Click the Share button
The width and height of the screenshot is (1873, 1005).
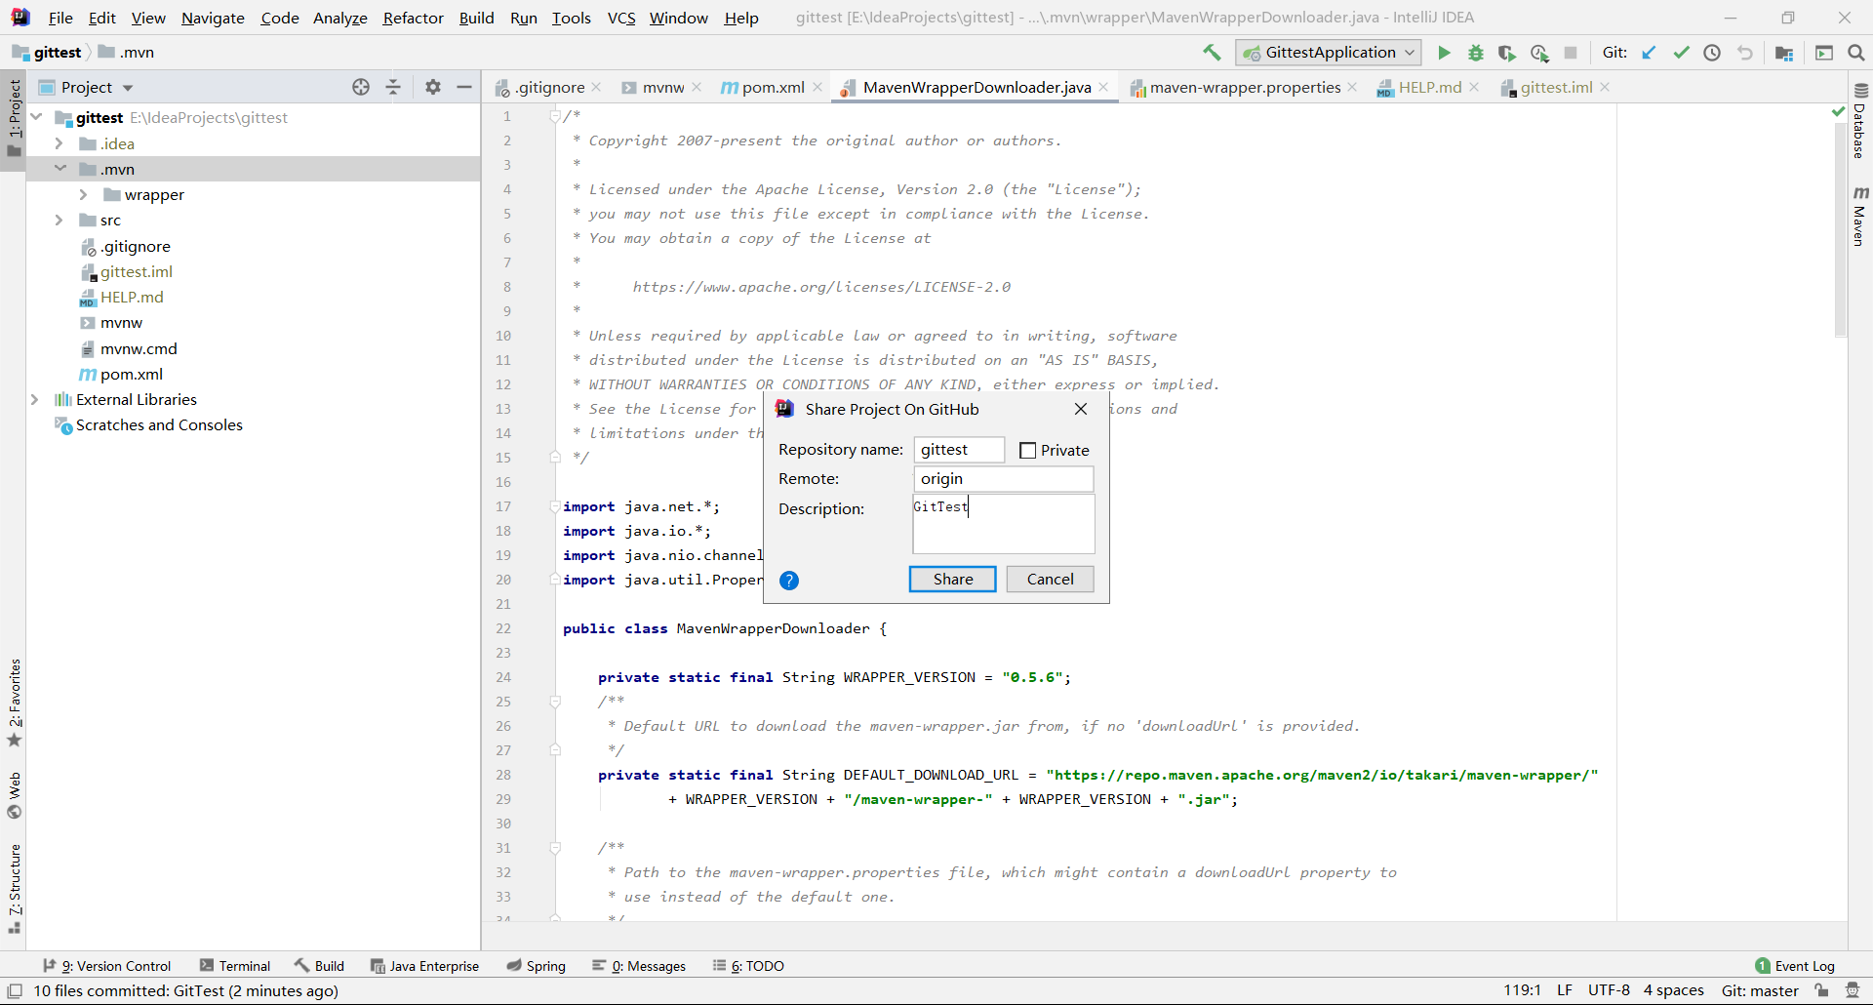tap(953, 579)
